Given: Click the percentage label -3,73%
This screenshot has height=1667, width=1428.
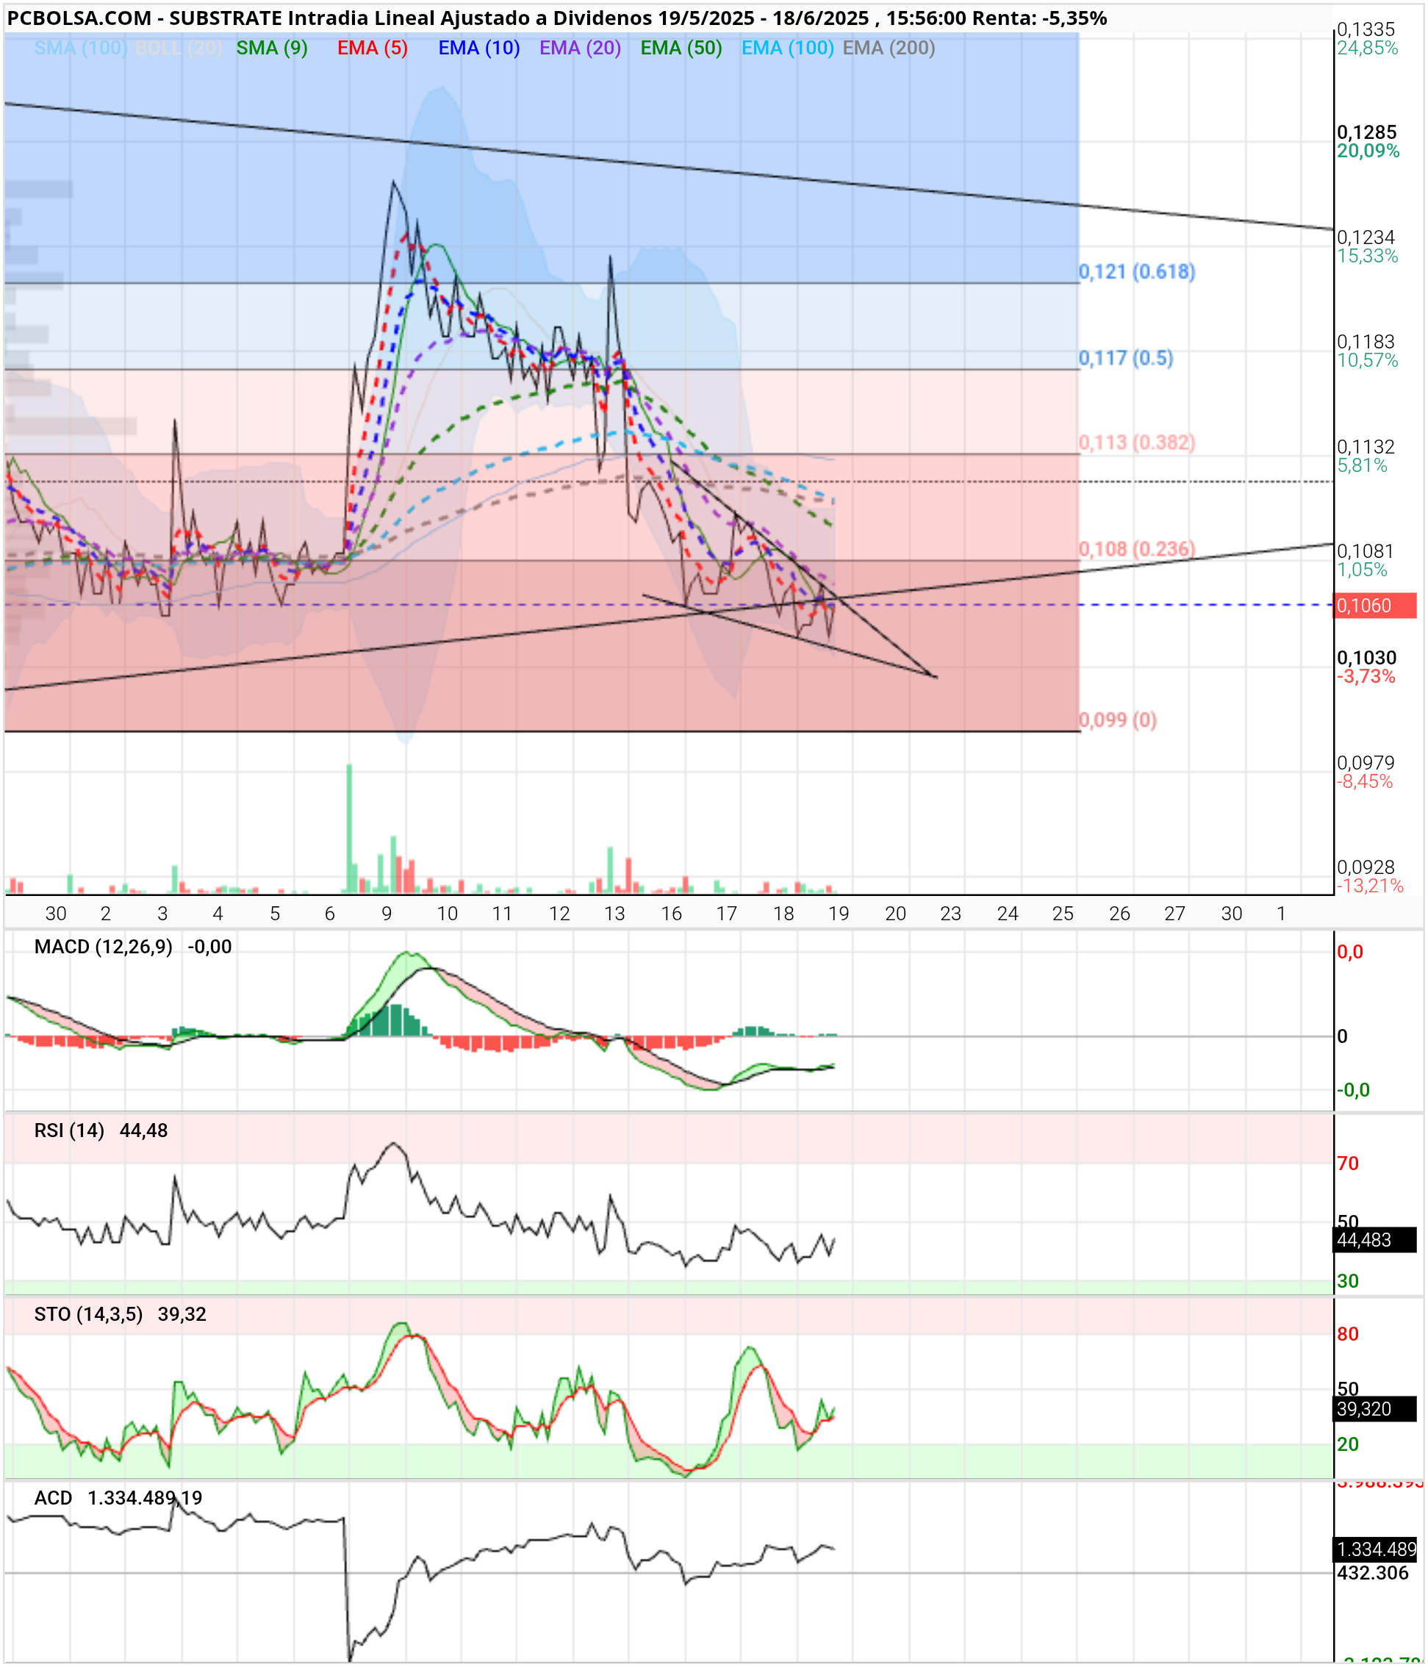Looking at the screenshot, I should [x=1366, y=677].
